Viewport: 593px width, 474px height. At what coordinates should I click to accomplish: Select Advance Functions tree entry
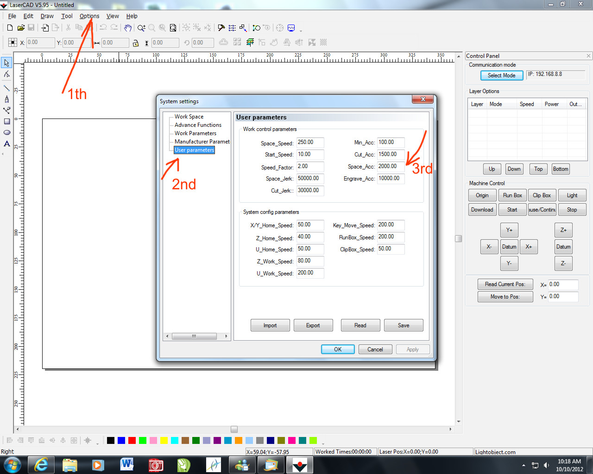[198, 125]
